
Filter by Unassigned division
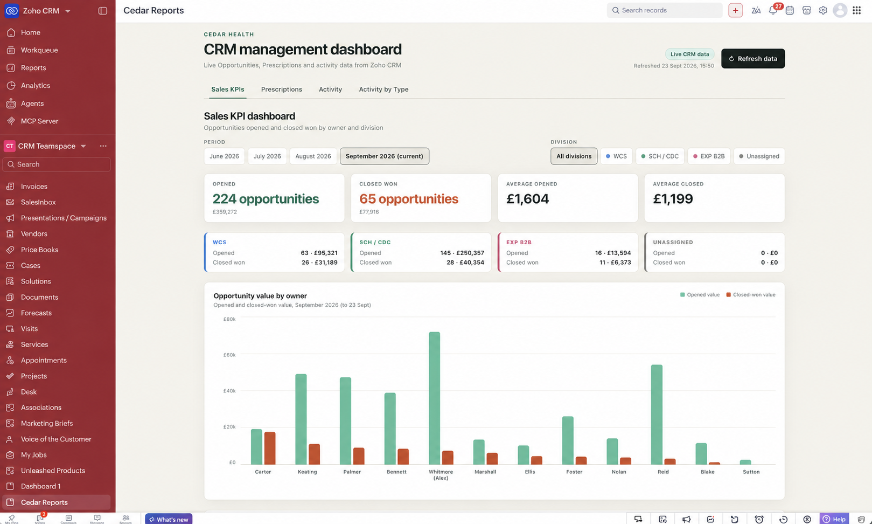coord(759,156)
